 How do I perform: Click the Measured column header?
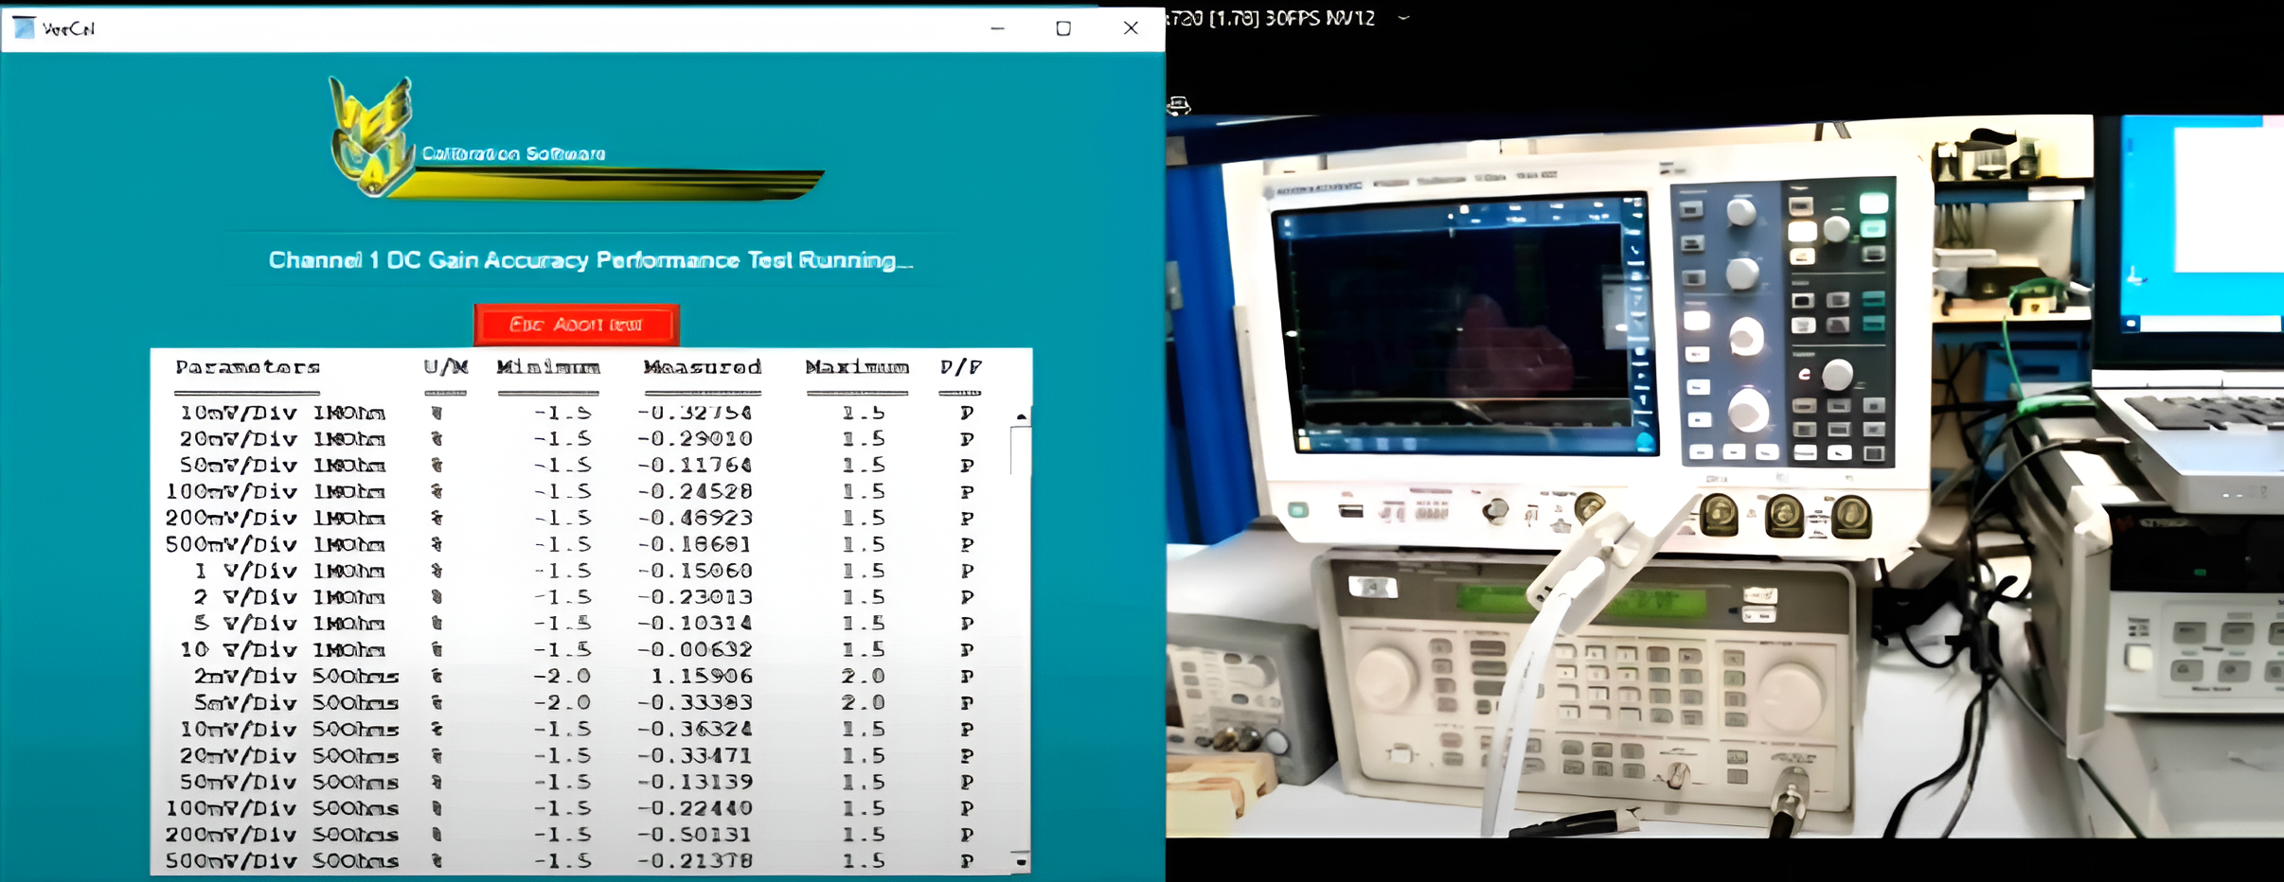tap(703, 367)
